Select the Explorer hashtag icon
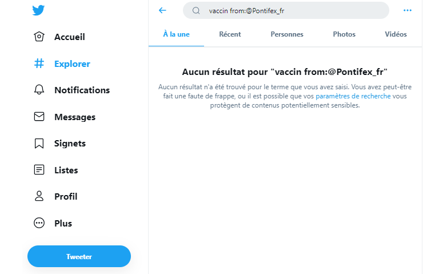 click(39, 63)
